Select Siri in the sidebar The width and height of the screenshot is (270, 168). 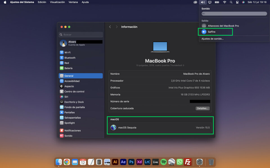(66, 97)
